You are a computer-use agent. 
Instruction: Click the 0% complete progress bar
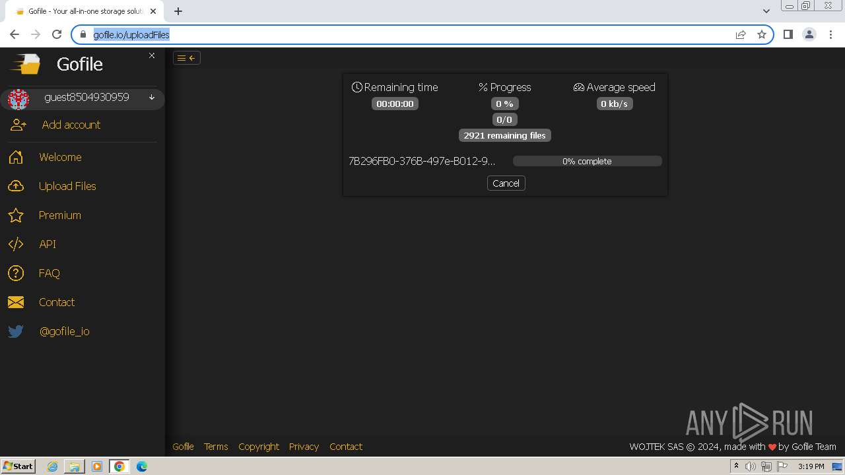click(x=587, y=161)
